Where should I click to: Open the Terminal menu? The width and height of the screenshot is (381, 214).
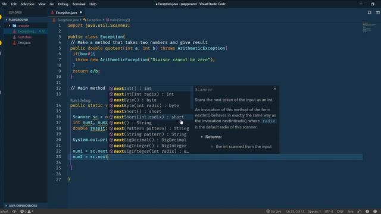click(79, 4)
